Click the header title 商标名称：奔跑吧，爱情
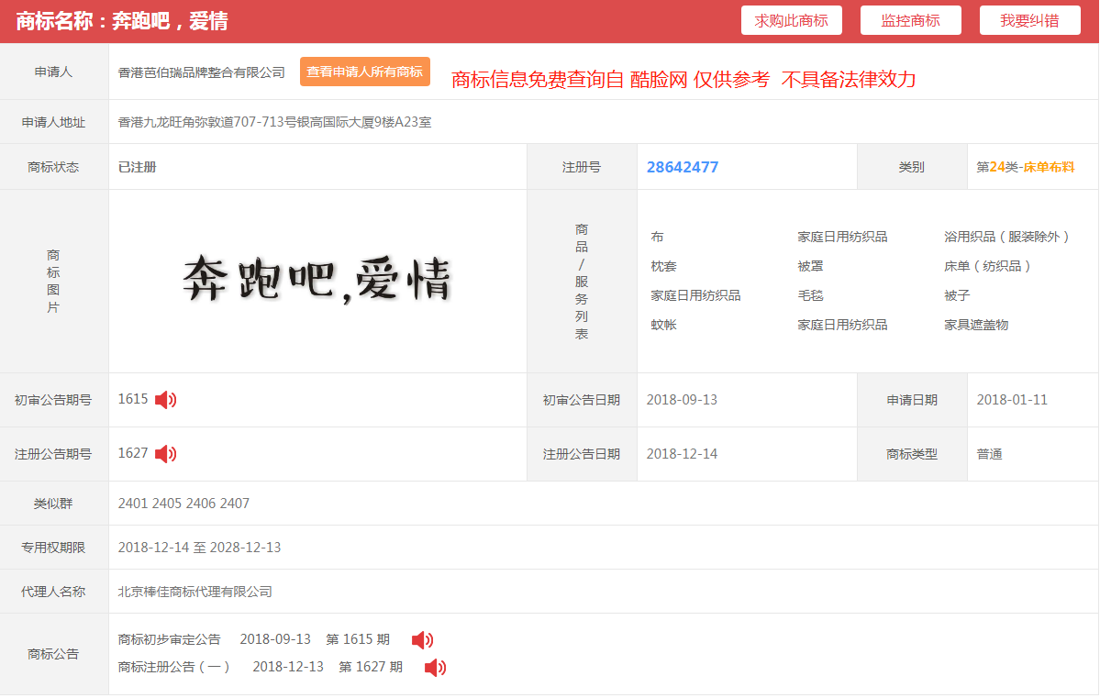1100x698 pixels. pos(122,21)
